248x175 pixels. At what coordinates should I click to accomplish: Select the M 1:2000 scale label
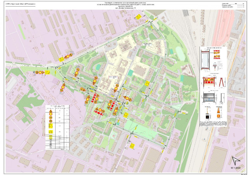coord(235,168)
